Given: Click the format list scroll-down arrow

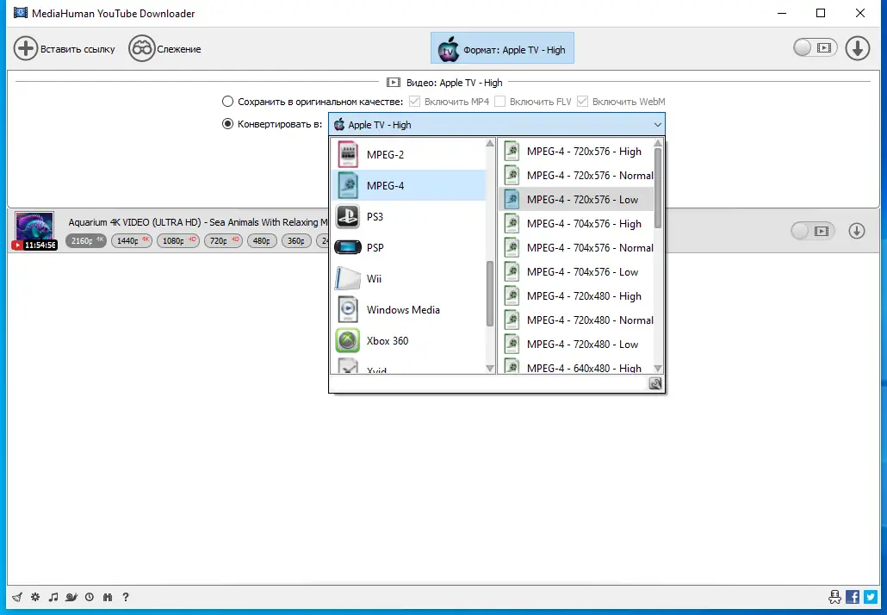Looking at the screenshot, I should click(490, 369).
